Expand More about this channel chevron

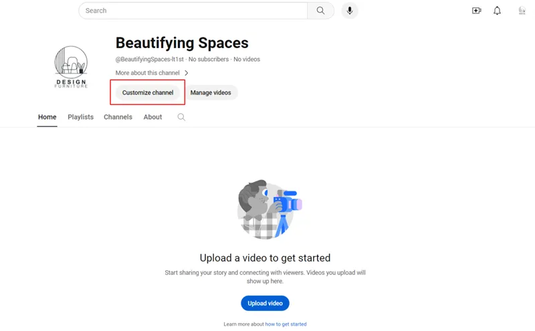187,73
